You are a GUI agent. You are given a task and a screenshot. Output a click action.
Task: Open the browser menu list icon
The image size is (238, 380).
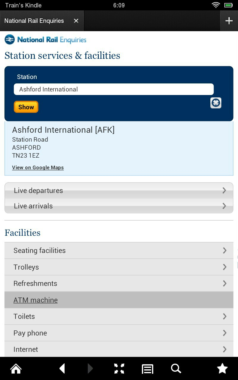click(147, 368)
